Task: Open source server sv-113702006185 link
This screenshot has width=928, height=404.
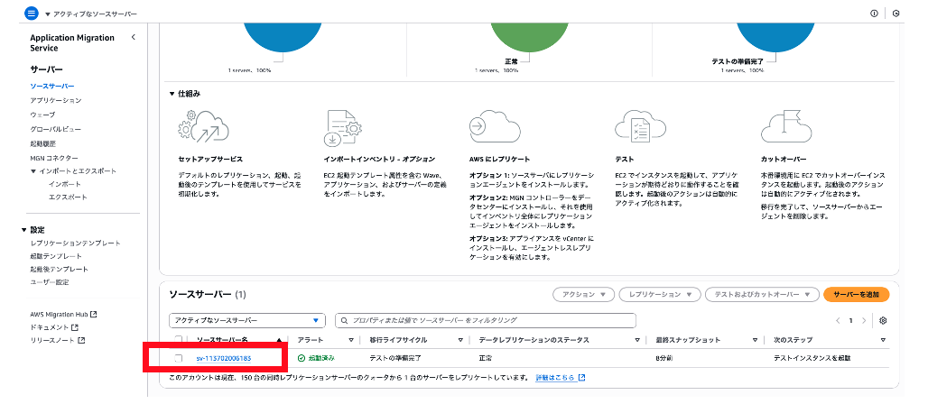Action: pos(224,358)
